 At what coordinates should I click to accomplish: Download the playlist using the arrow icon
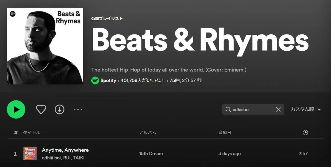coord(60,109)
